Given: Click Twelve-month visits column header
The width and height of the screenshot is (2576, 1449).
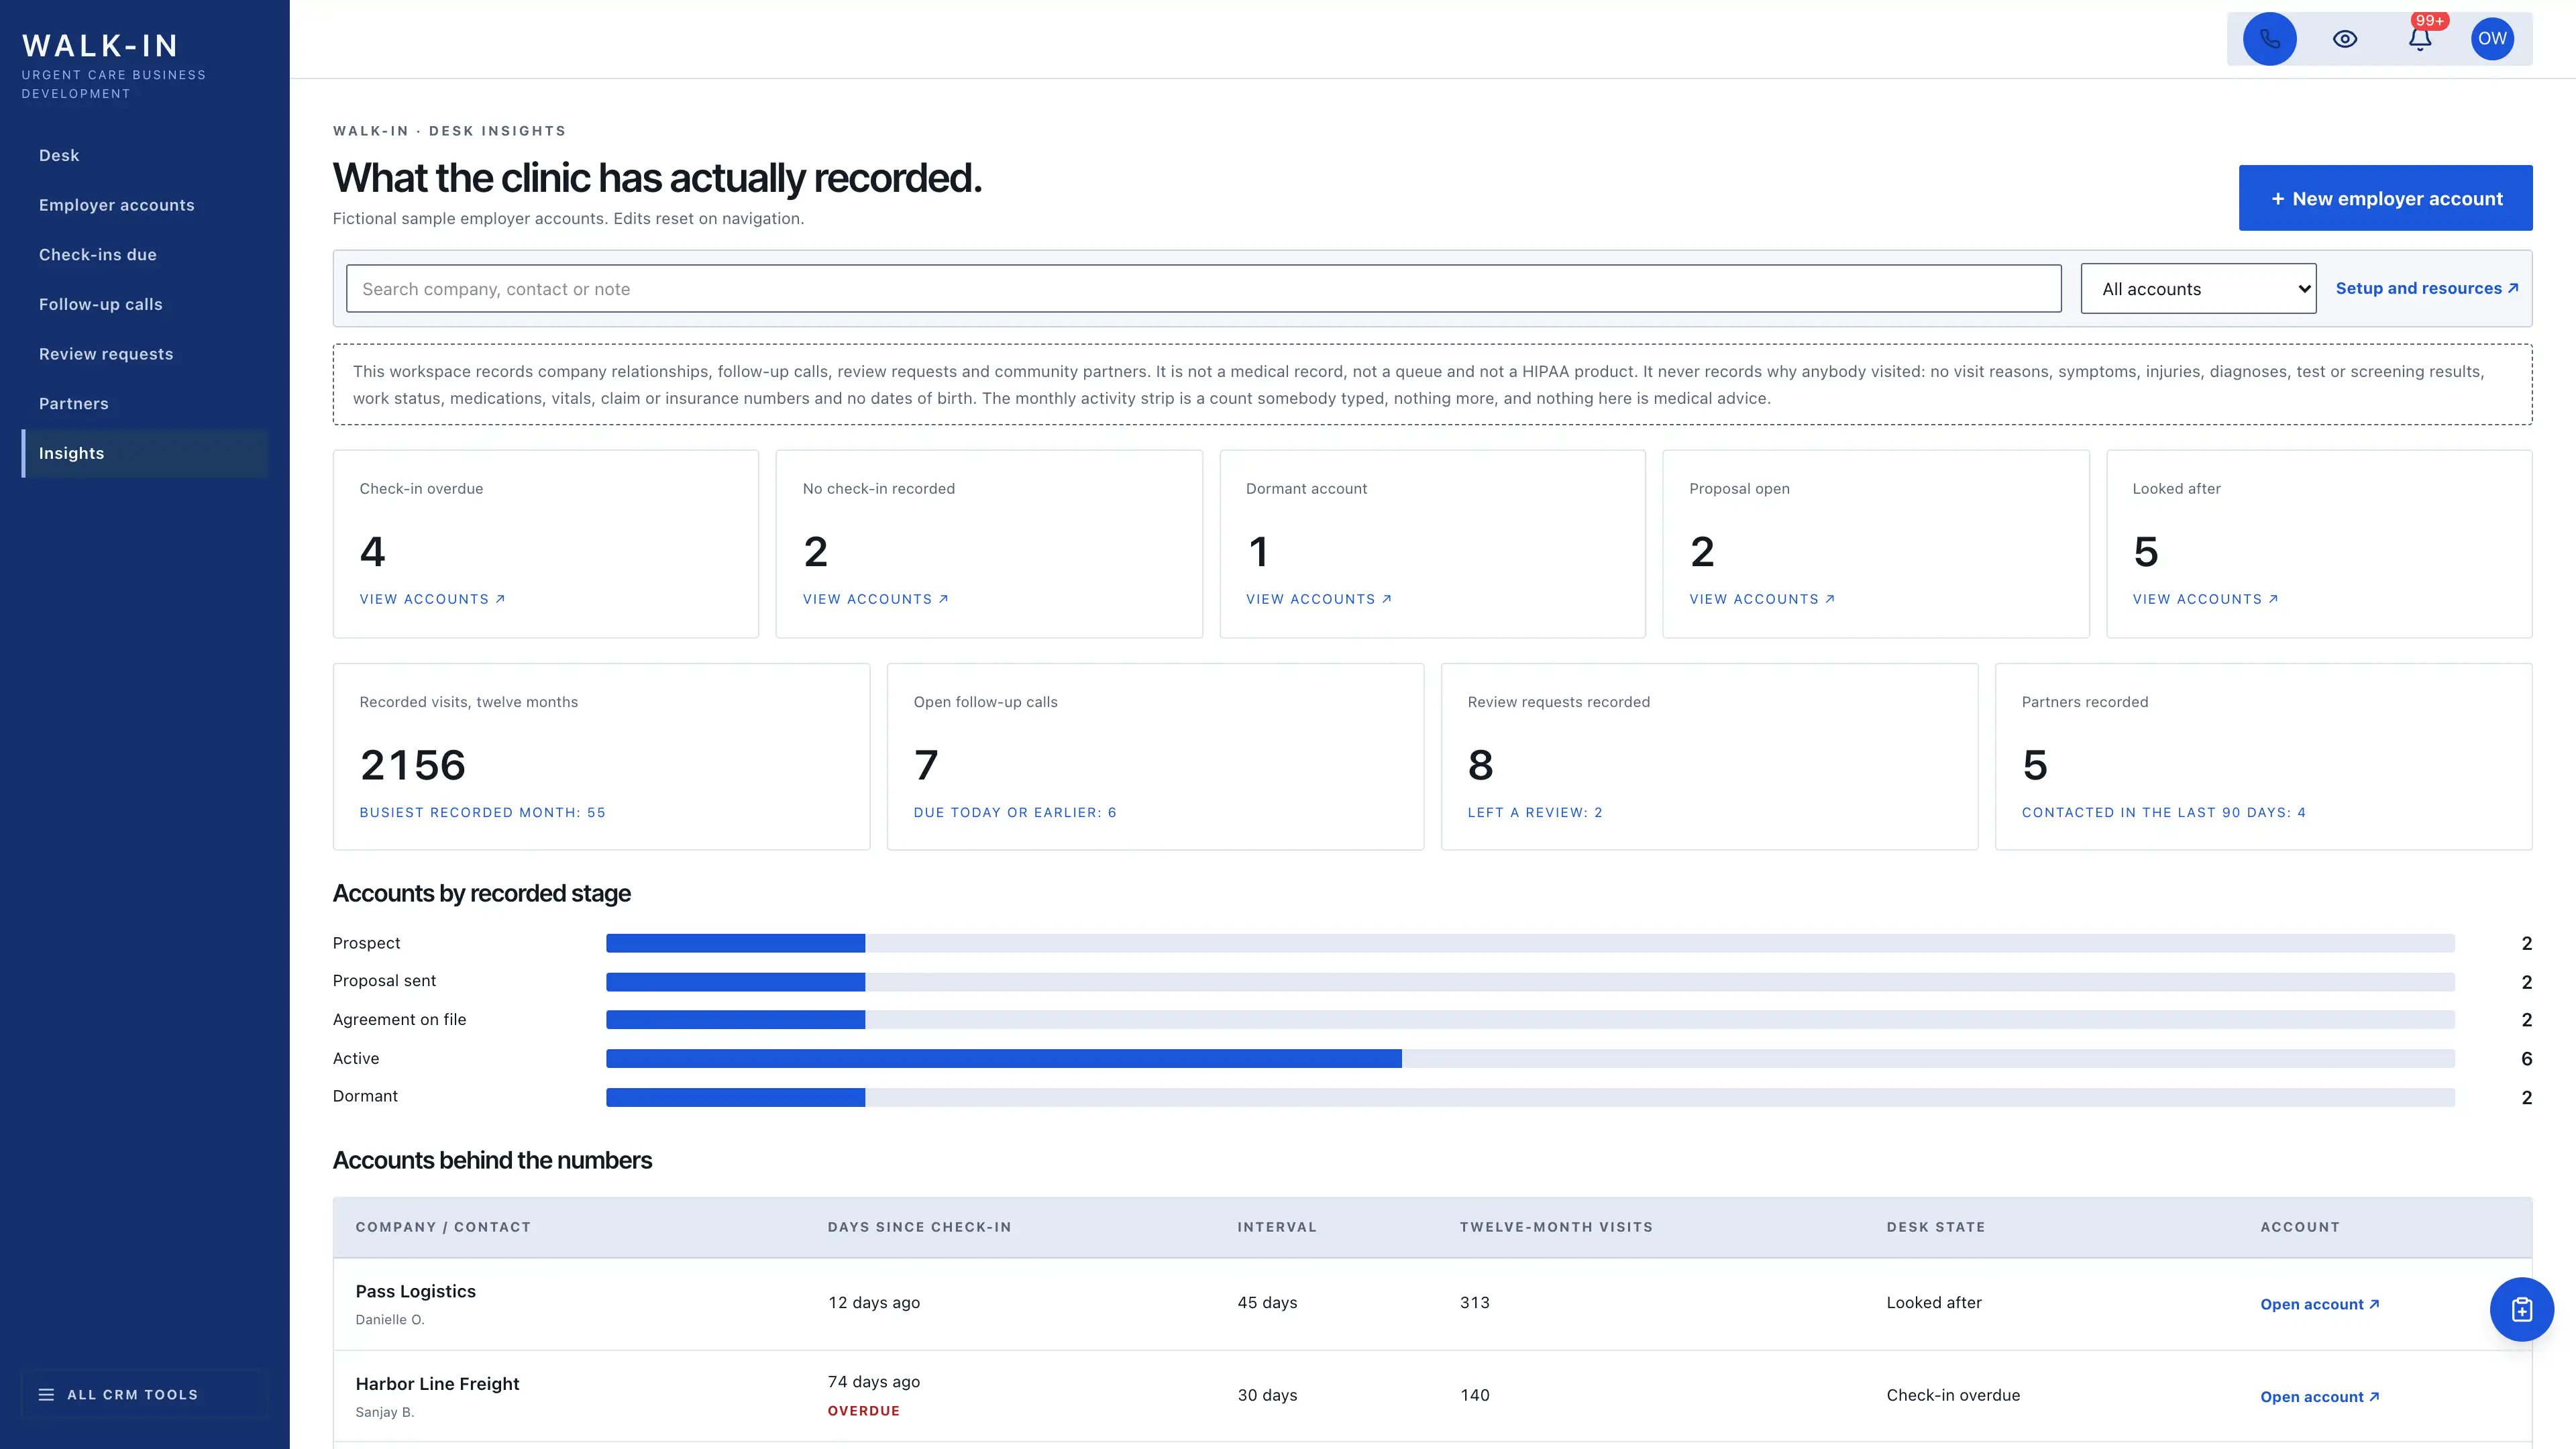Looking at the screenshot, I should 1556,1227.
